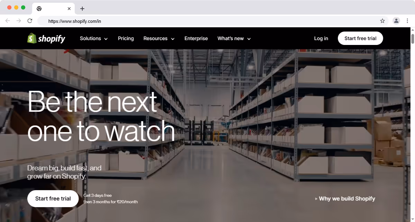
Task: Click the yellow minimize traffic light
Action: [17, 7]
